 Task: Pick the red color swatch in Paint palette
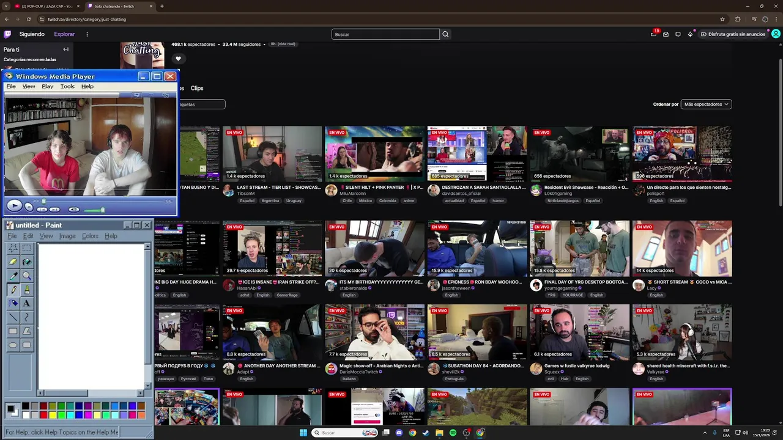[x=43, y=415]
